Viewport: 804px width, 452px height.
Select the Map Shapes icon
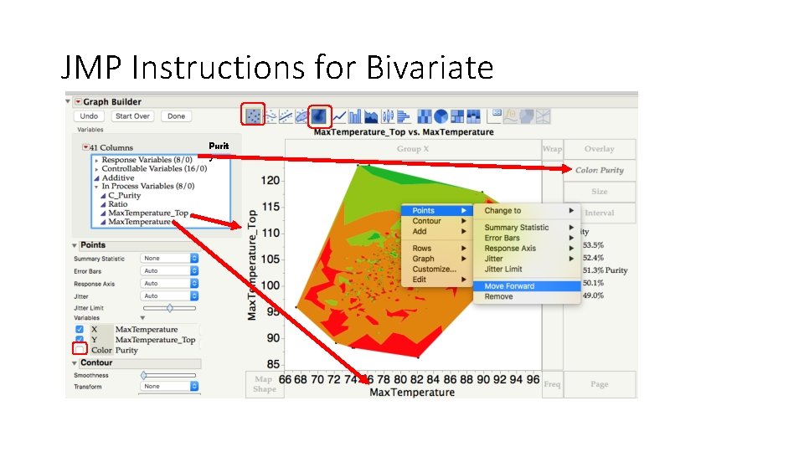point(527,116)
